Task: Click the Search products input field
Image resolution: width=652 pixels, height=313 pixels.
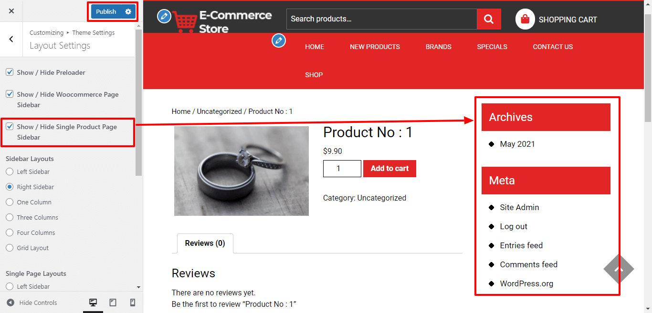Action: (x=381, y=19)
